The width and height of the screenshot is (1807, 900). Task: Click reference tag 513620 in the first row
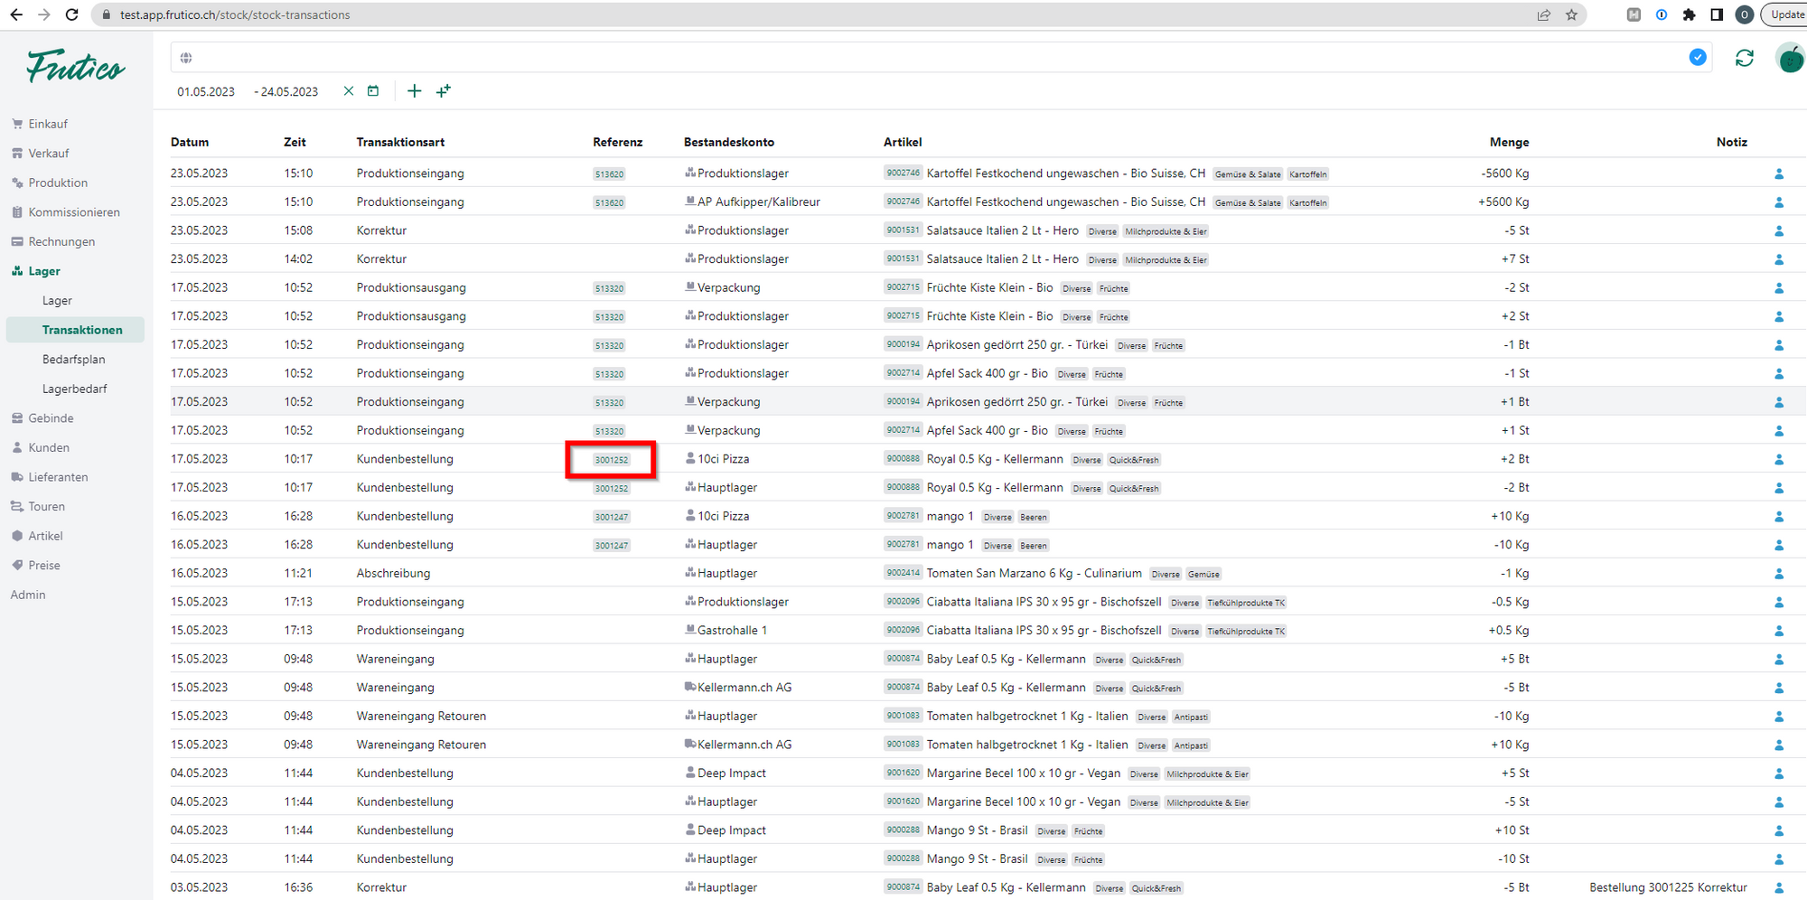click(x=609, y=174)
